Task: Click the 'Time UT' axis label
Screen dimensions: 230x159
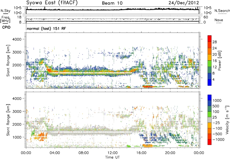Action: 112,157
